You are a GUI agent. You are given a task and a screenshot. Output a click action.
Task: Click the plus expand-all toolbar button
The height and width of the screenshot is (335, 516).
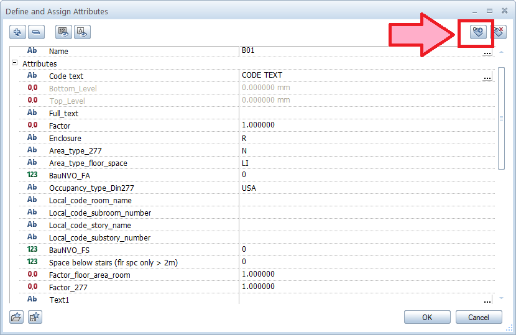[17, 32]
